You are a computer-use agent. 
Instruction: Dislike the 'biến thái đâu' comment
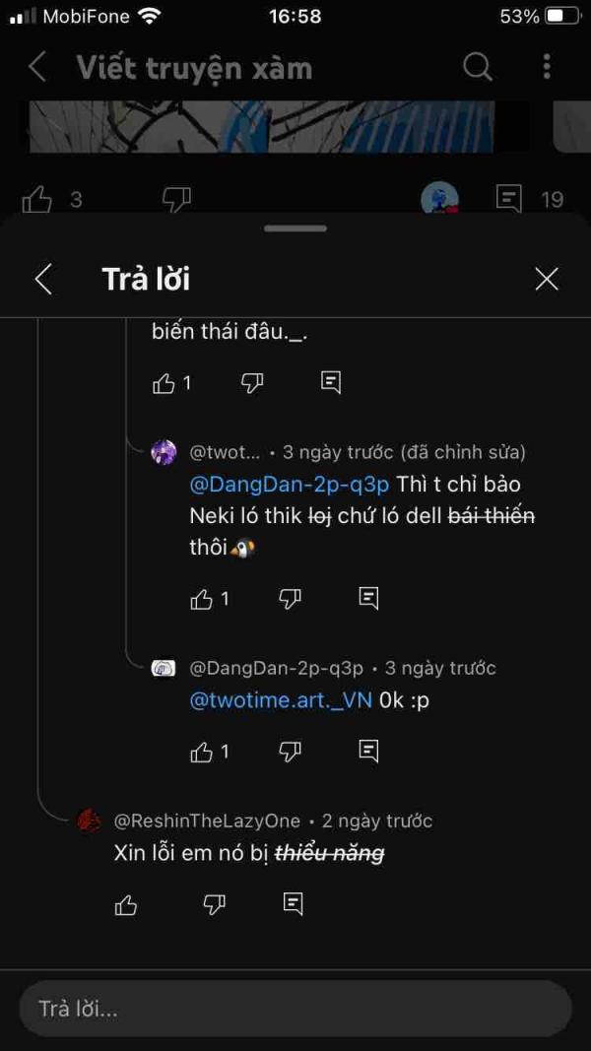[x=252, y=383]
